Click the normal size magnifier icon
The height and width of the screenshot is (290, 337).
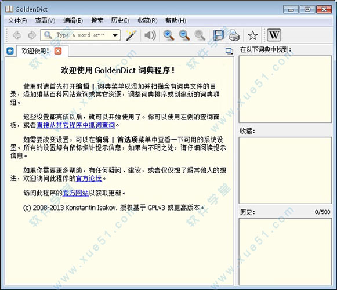coord(200,35)
